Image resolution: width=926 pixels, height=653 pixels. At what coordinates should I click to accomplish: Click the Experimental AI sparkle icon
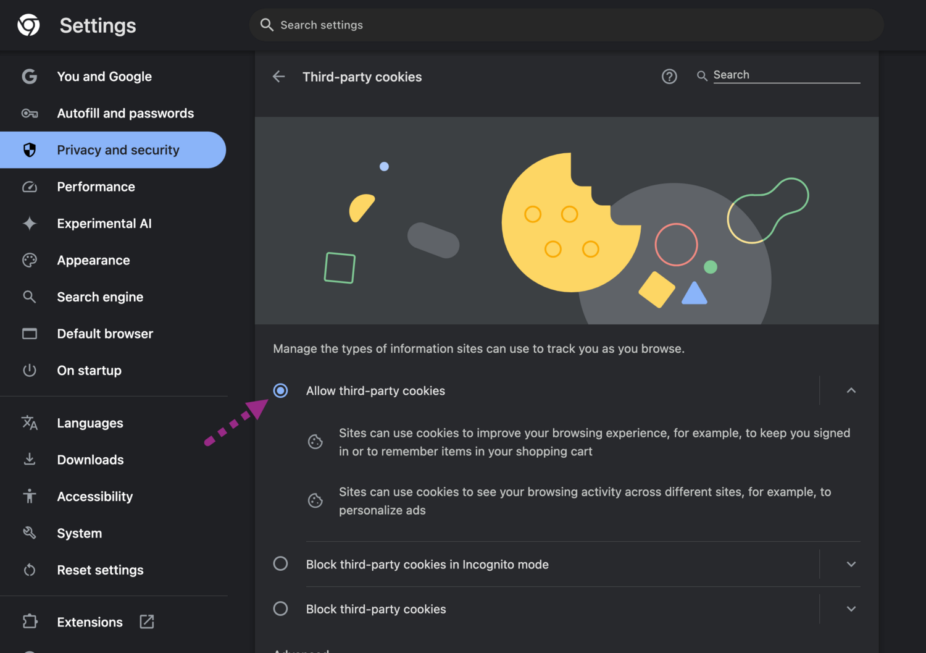tap(30, 224)
